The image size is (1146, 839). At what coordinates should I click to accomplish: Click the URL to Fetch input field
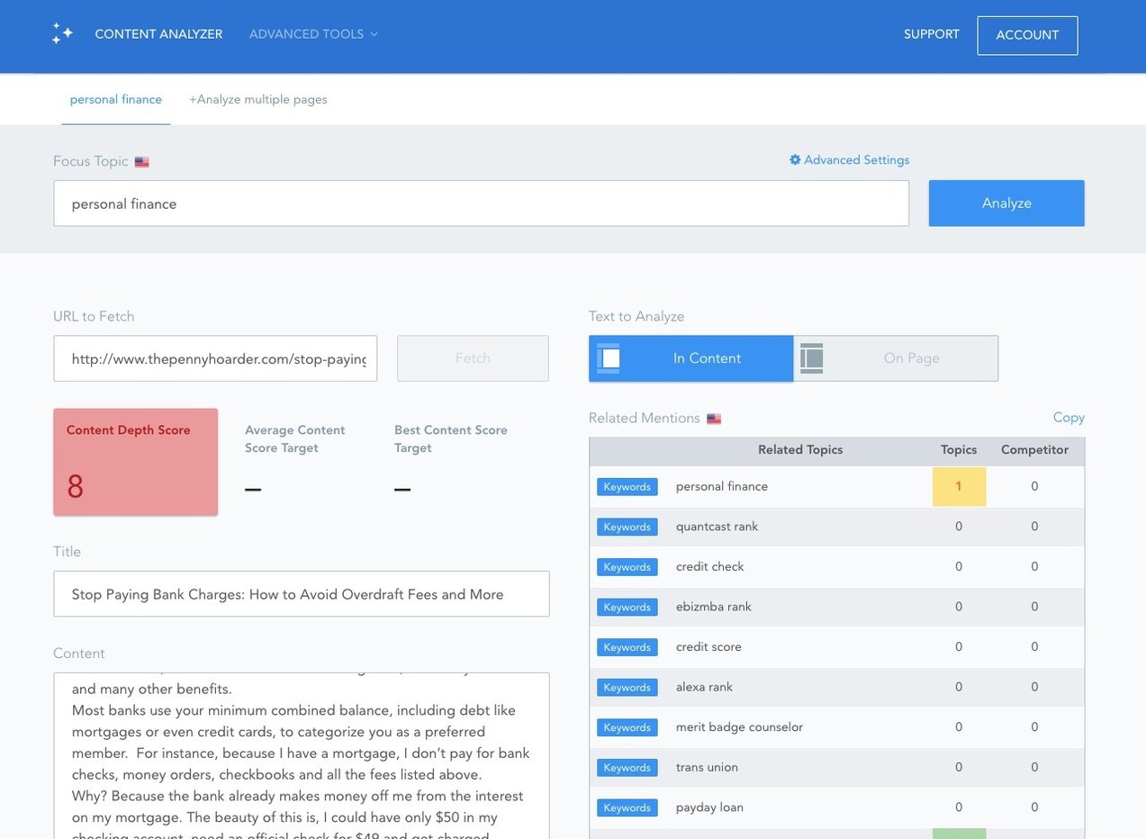point(215,358)
